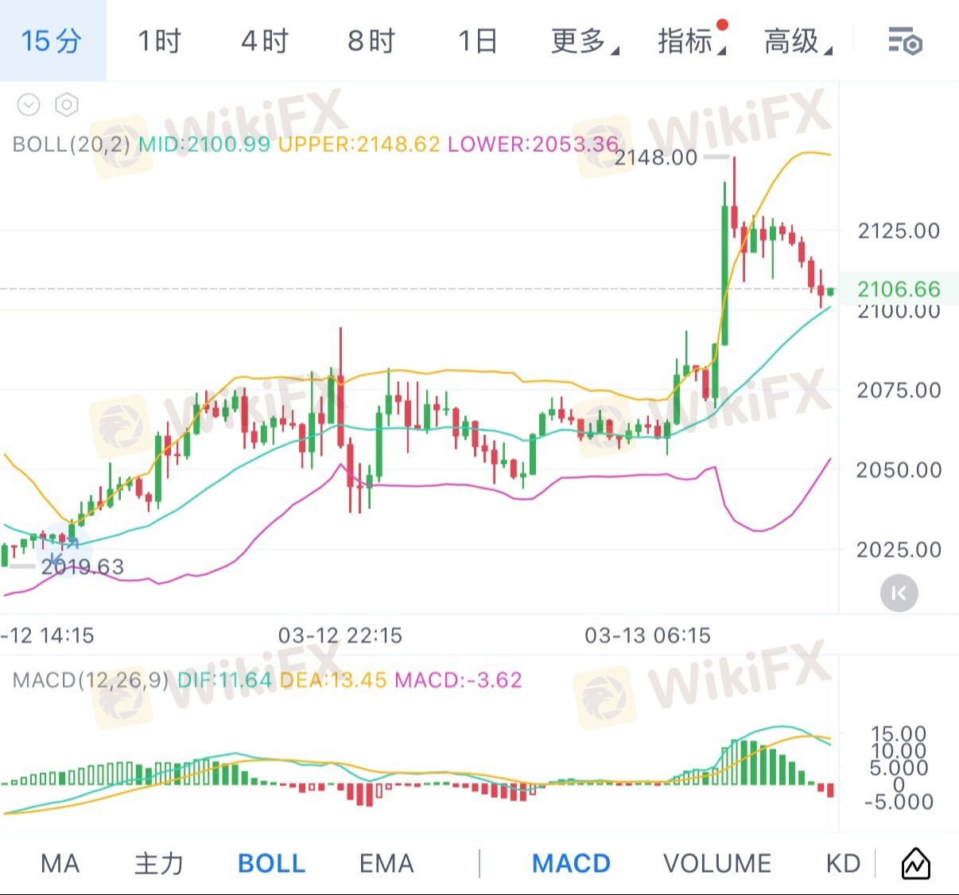Viewport: 959px width, 895px height.
Task: Click the blue trade marker near 2019.63
Action: pos(65,543)
